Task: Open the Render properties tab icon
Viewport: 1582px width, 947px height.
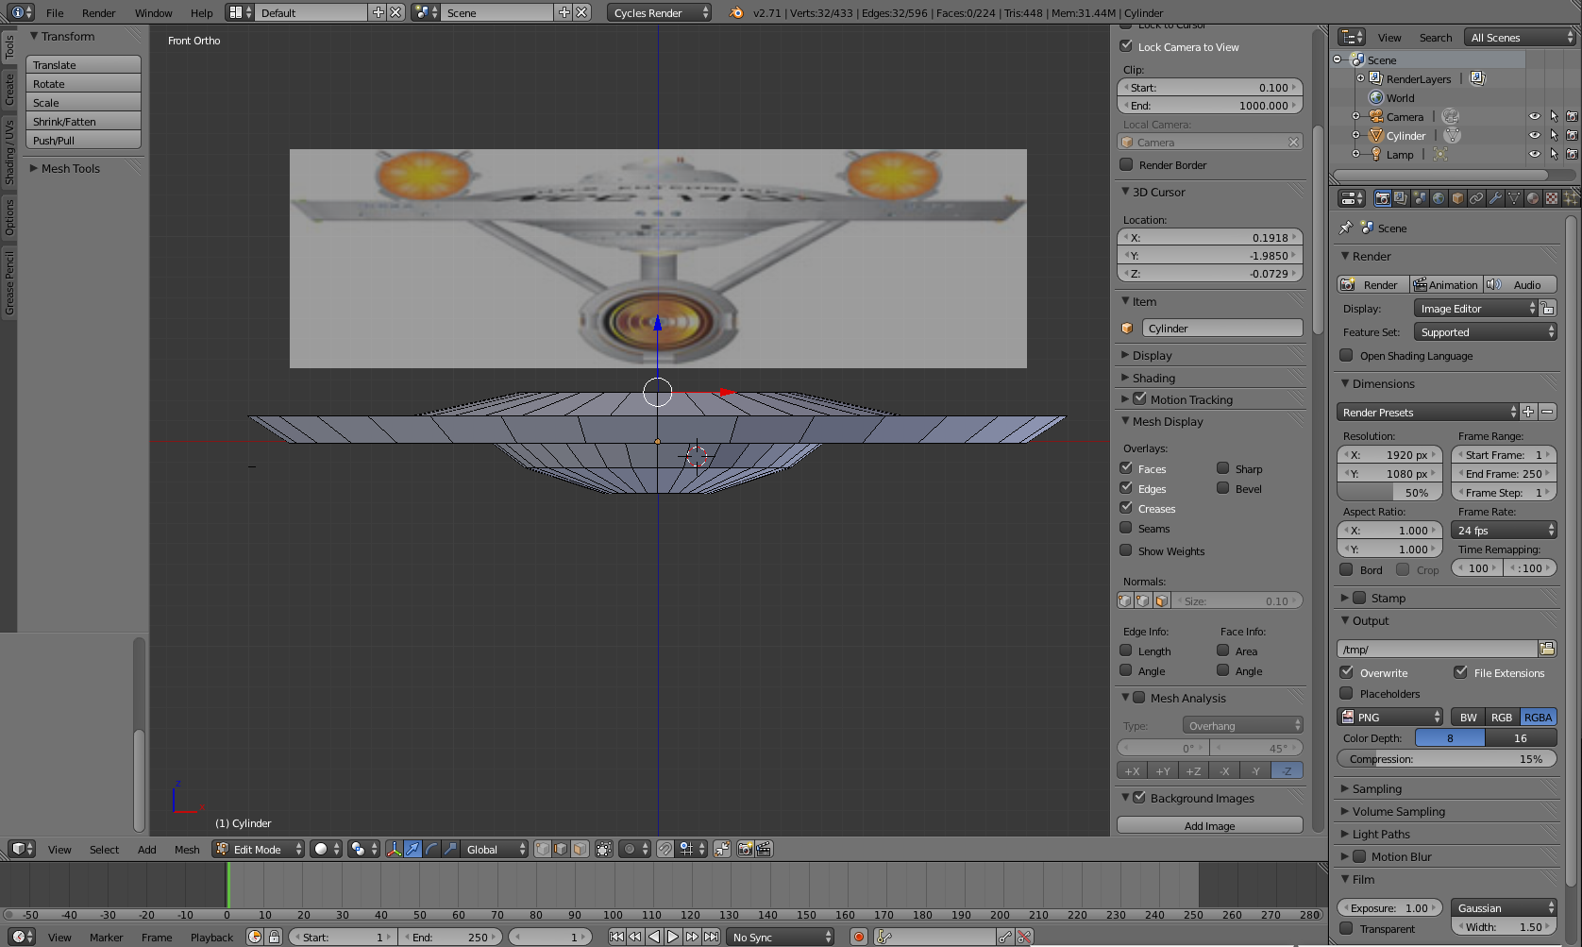Action: point(1383,198)
